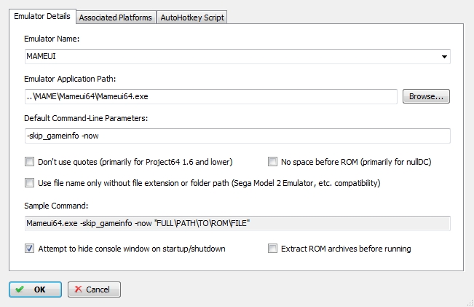The height and width of the screenshot is (307, 474).
Task: Expand the Emulator Name dropdown arrow
Action: point(444,57)
